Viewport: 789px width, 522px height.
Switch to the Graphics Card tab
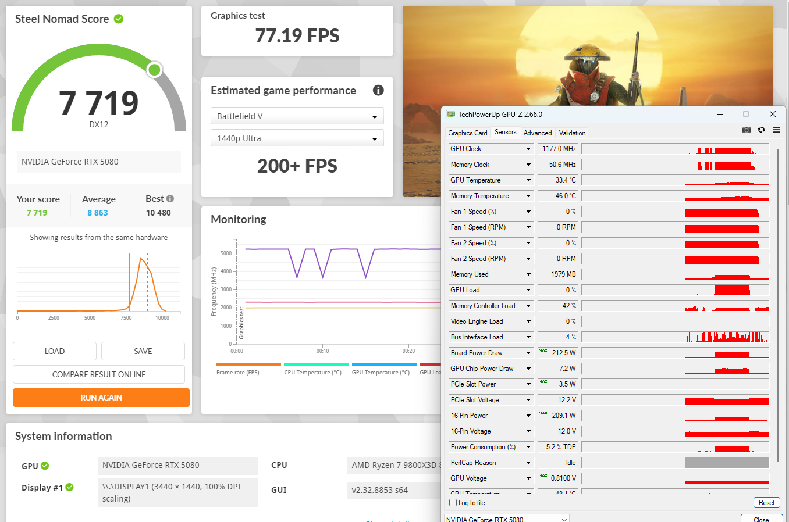point(468,133)
